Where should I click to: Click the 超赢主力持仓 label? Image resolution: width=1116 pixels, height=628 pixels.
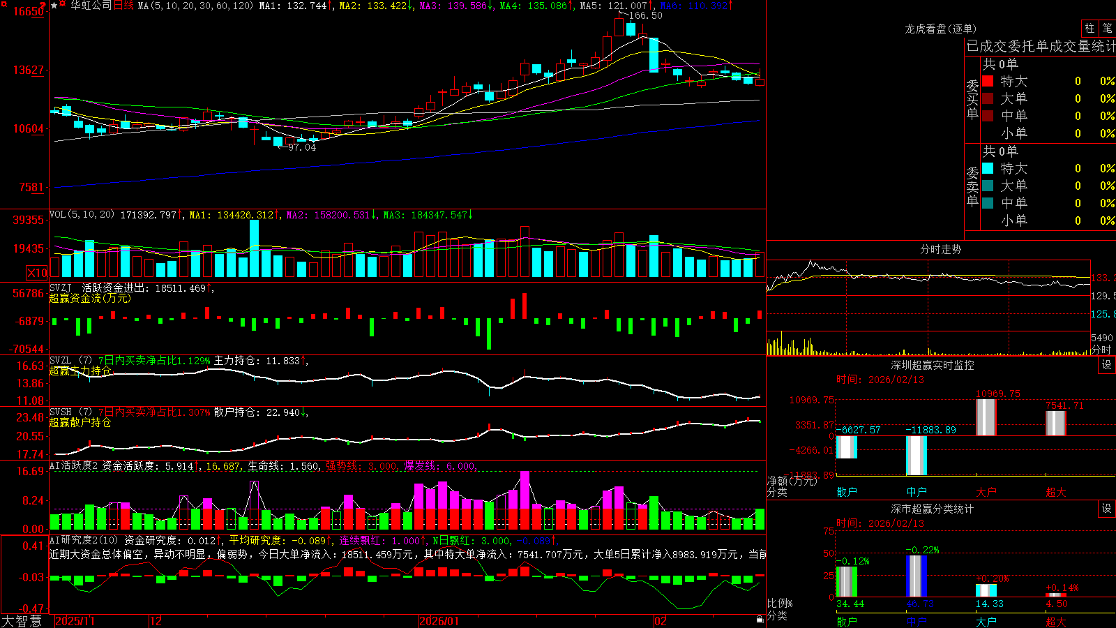point(80,371)
